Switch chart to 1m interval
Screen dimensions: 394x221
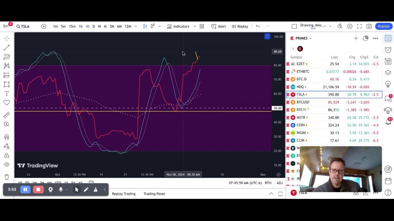[x=55, y=26]
